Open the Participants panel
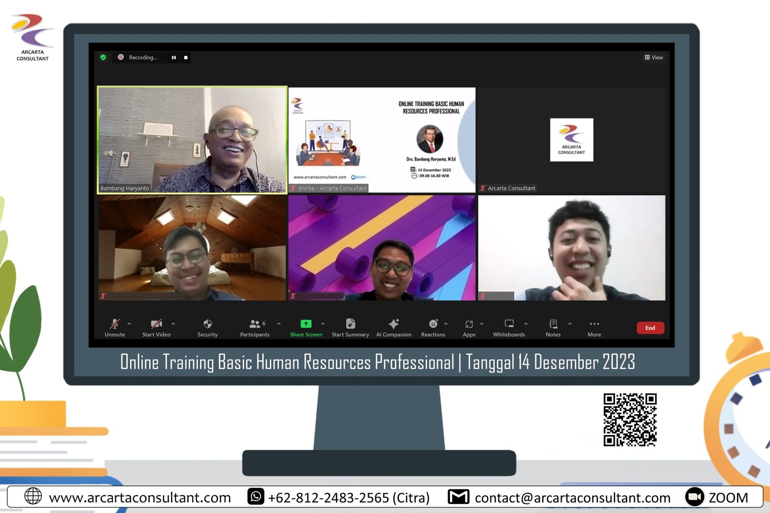The width and height of the screenshot is (770, 513). [x=255, y=324]
